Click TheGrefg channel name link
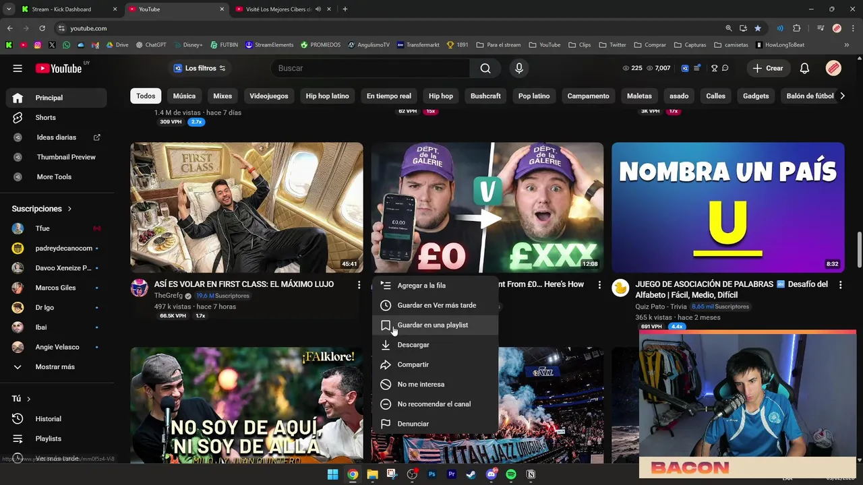The height and width of the screenshot is (485, 863). point(168,296)
